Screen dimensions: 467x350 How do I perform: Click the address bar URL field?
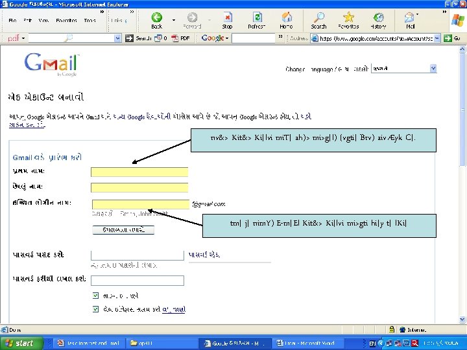[376, 38]
